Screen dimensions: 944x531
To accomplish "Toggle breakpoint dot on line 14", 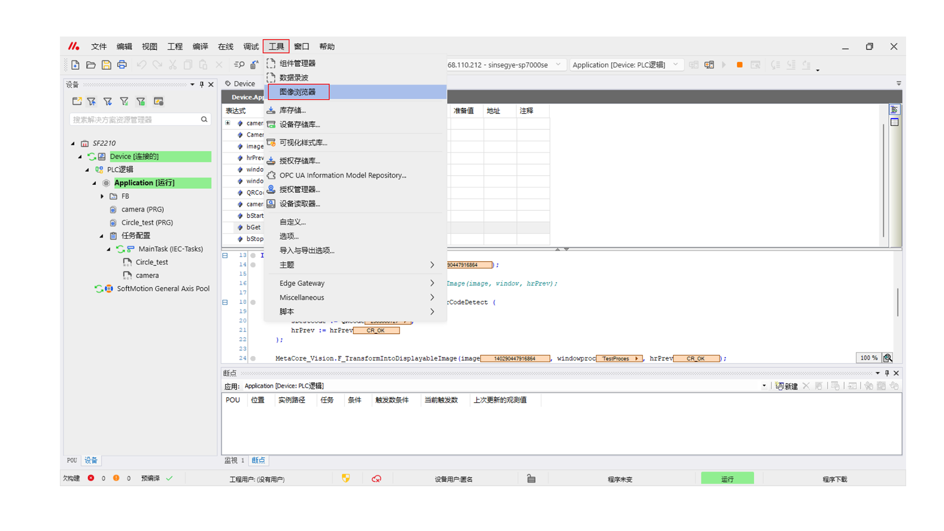I will [x=253, y=265].
